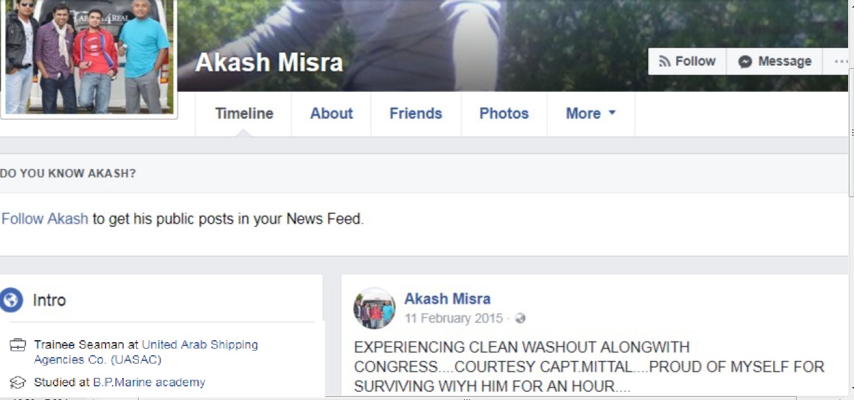Expand the More dropdown tab

591,113
